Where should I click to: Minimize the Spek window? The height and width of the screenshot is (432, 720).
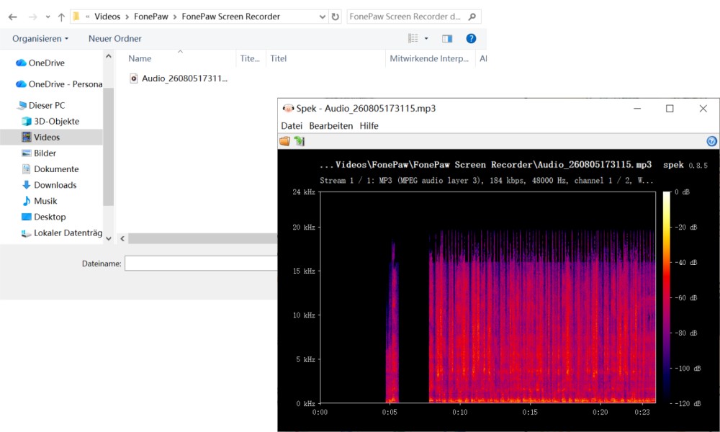[x=637, y=108]
